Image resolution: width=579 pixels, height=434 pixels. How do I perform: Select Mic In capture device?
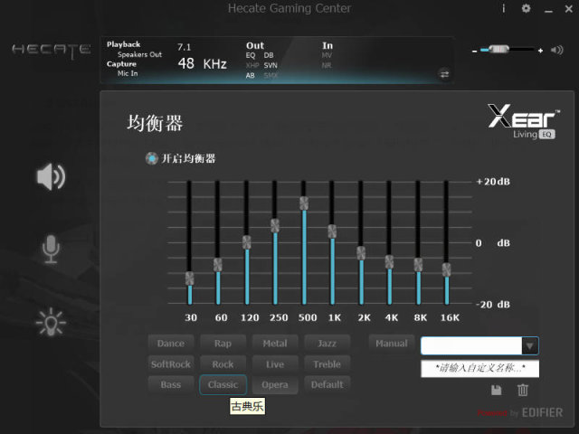pos(128,73)
